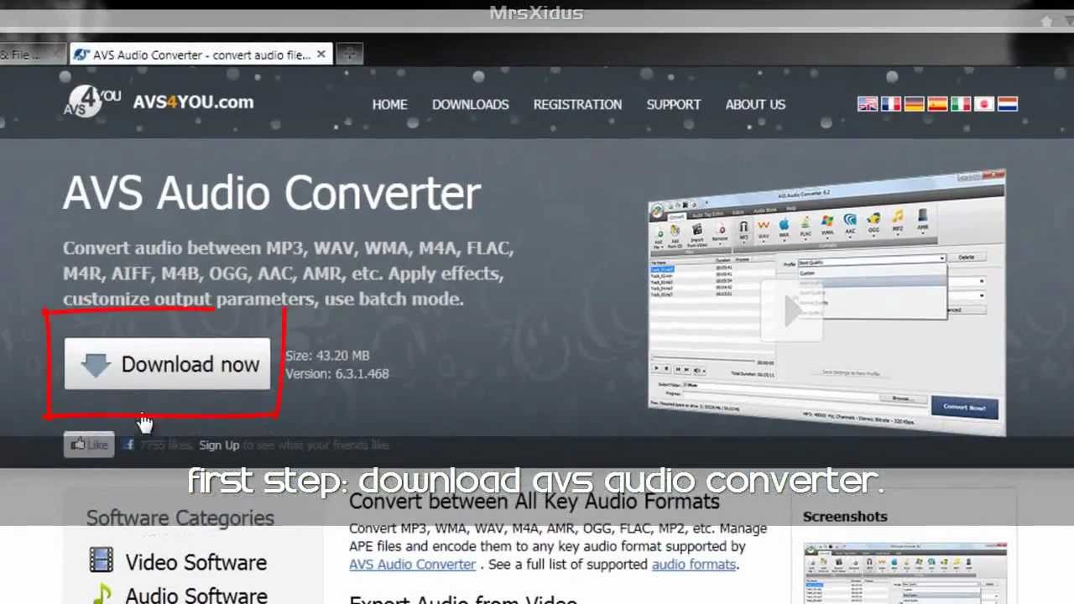1074x604 pixels.
Task: Open Audio Software category
Action: coord(196,595)
